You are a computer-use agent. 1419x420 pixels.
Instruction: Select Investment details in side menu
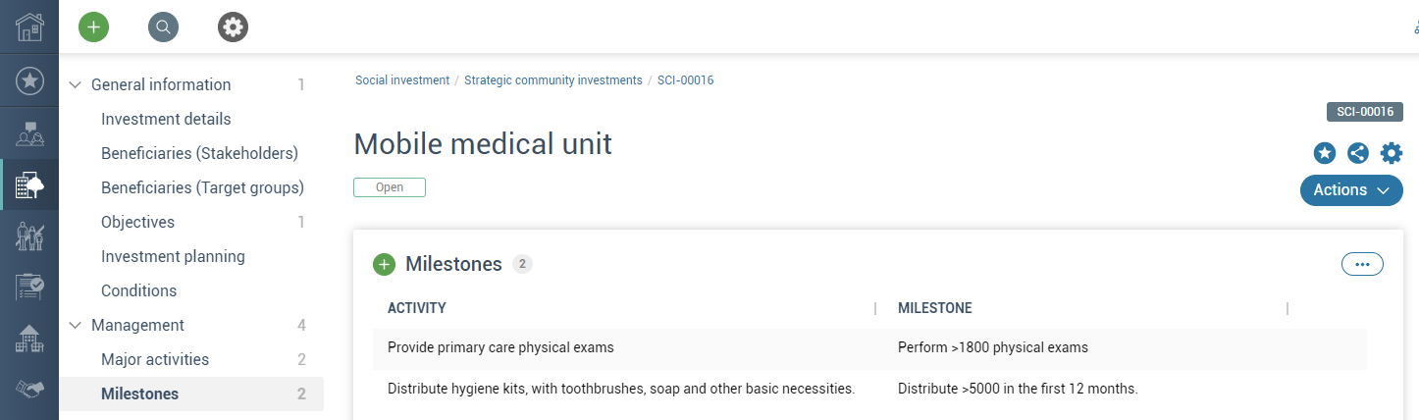[166, 120]
